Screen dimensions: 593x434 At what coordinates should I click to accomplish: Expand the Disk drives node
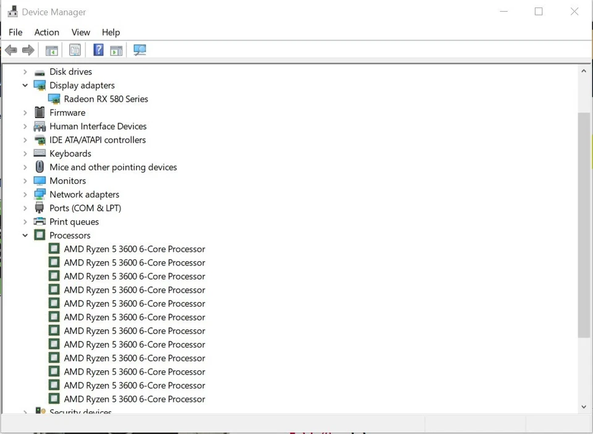pyautogui.click(x=25, y=72)
